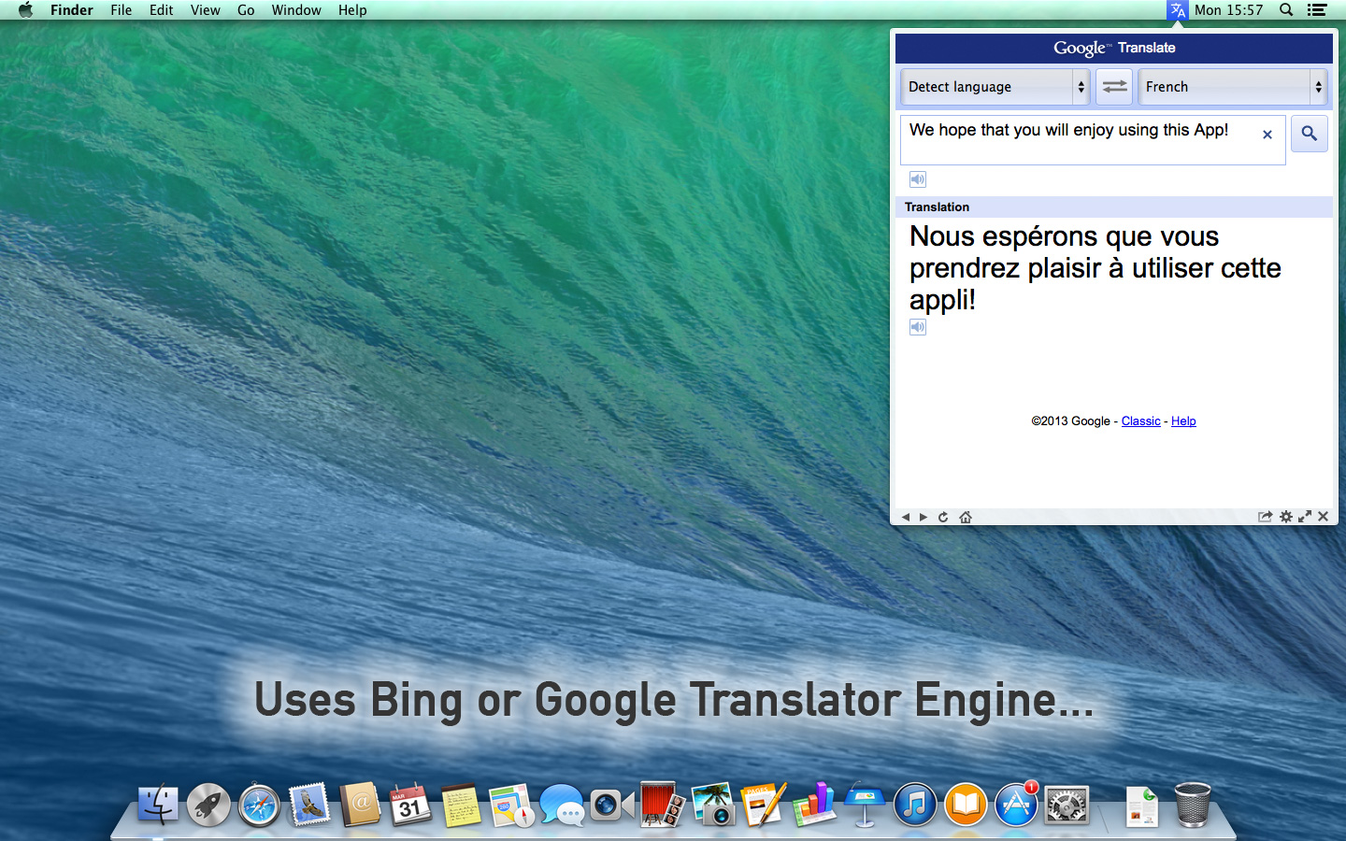Image resolution: width=1346 pixels, height=841 pixels.
Task: Open Pages from the Dock
Action: click(x=764, y=805)
